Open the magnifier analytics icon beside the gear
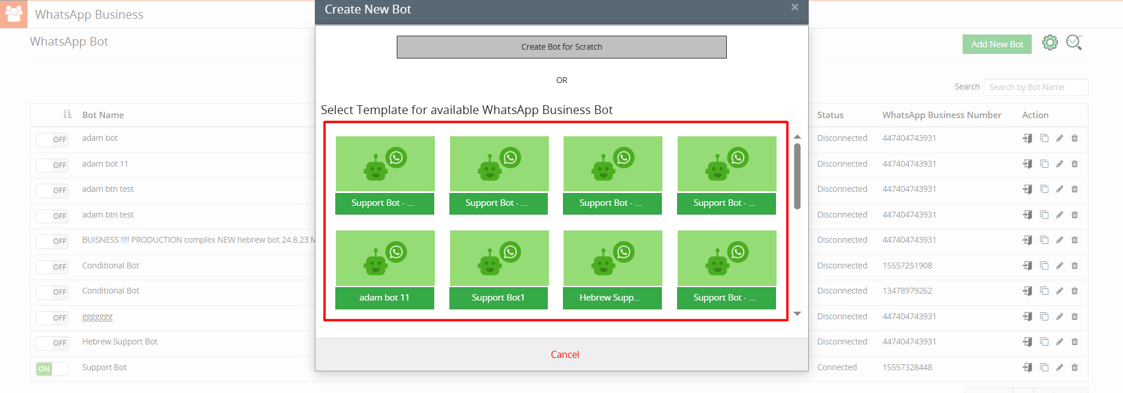 coord(1074,43)
